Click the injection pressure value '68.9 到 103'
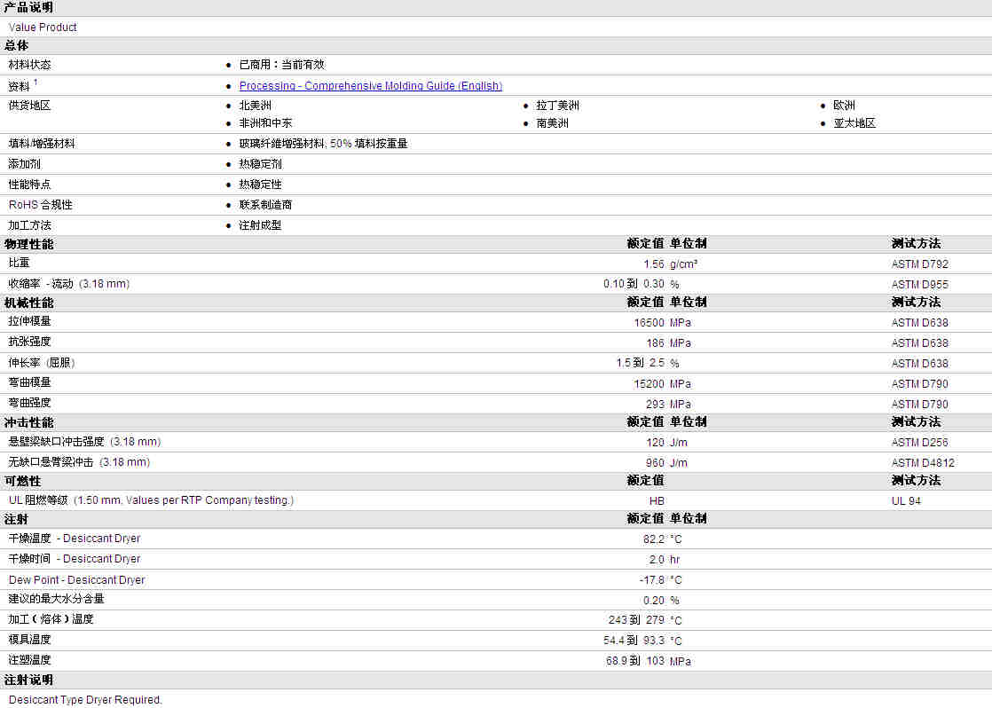 coord(634,661)
